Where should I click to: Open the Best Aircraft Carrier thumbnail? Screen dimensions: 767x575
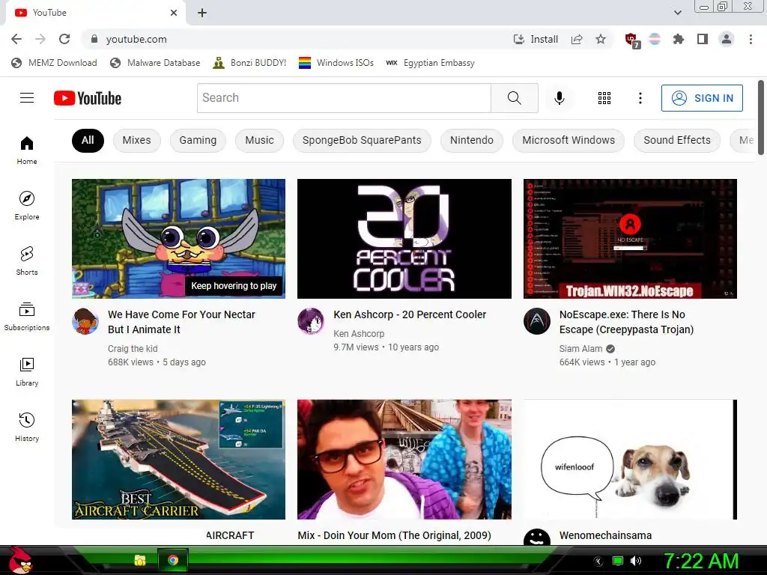[178, 460]
